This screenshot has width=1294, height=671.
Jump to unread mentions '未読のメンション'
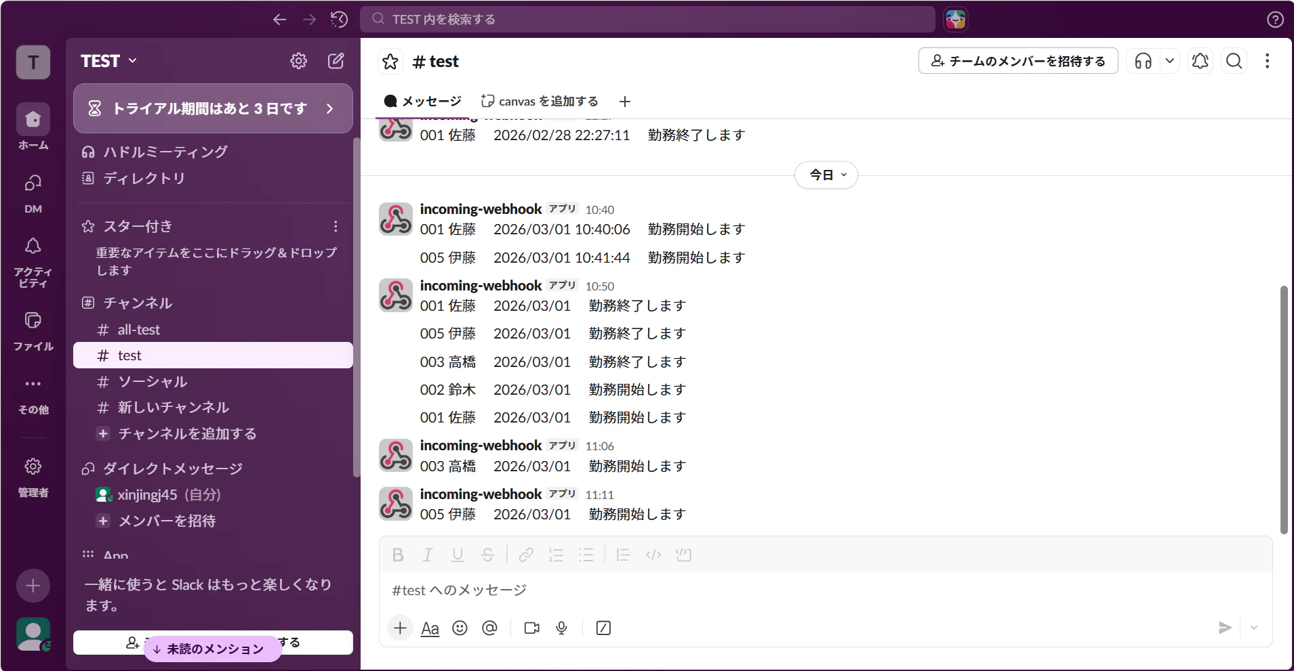[213, 649]
